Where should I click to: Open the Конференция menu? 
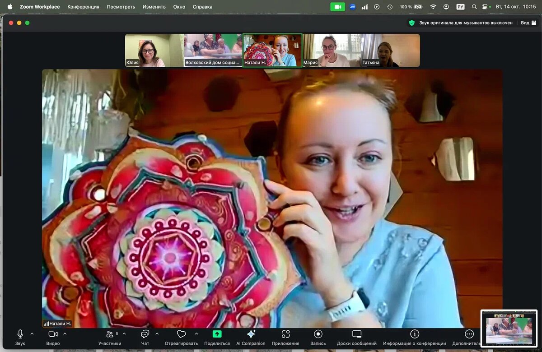coord(83,7)
